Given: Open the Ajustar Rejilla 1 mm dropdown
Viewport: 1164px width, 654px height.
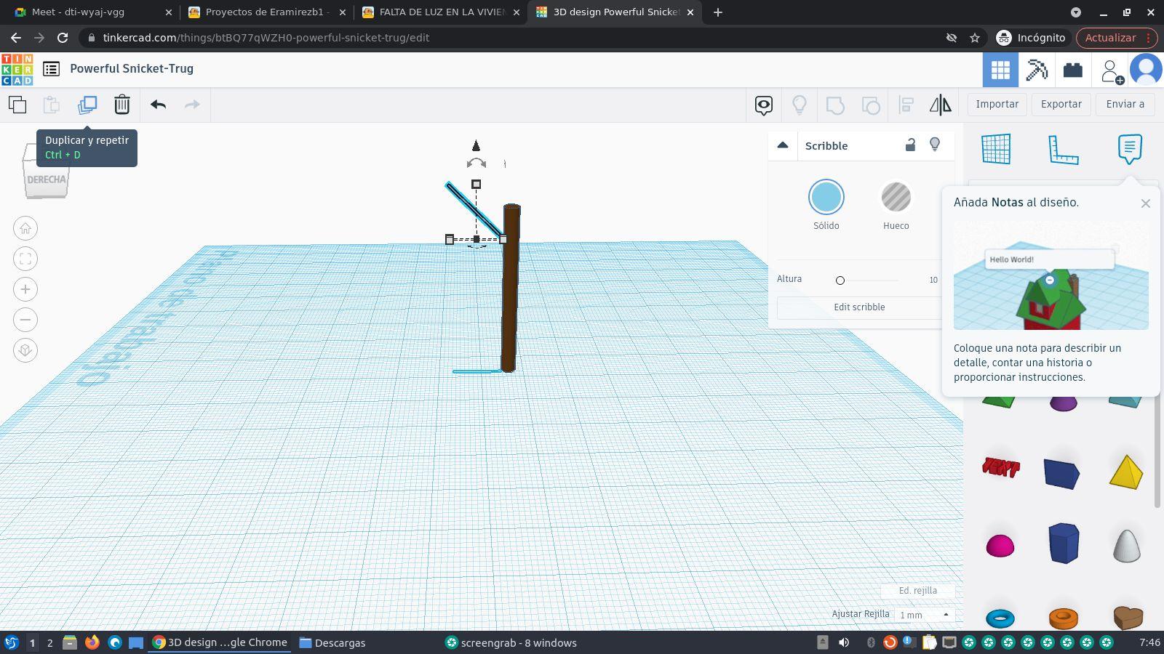Looking at the screenshot, I should click(x=925, y=615).
